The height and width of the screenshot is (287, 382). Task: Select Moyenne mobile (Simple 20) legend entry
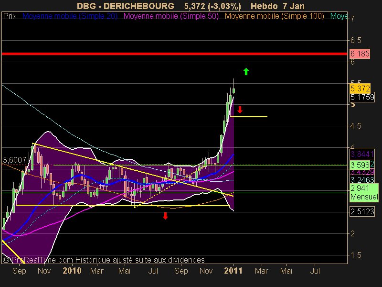pyautogui.click(x=70, y=16)
